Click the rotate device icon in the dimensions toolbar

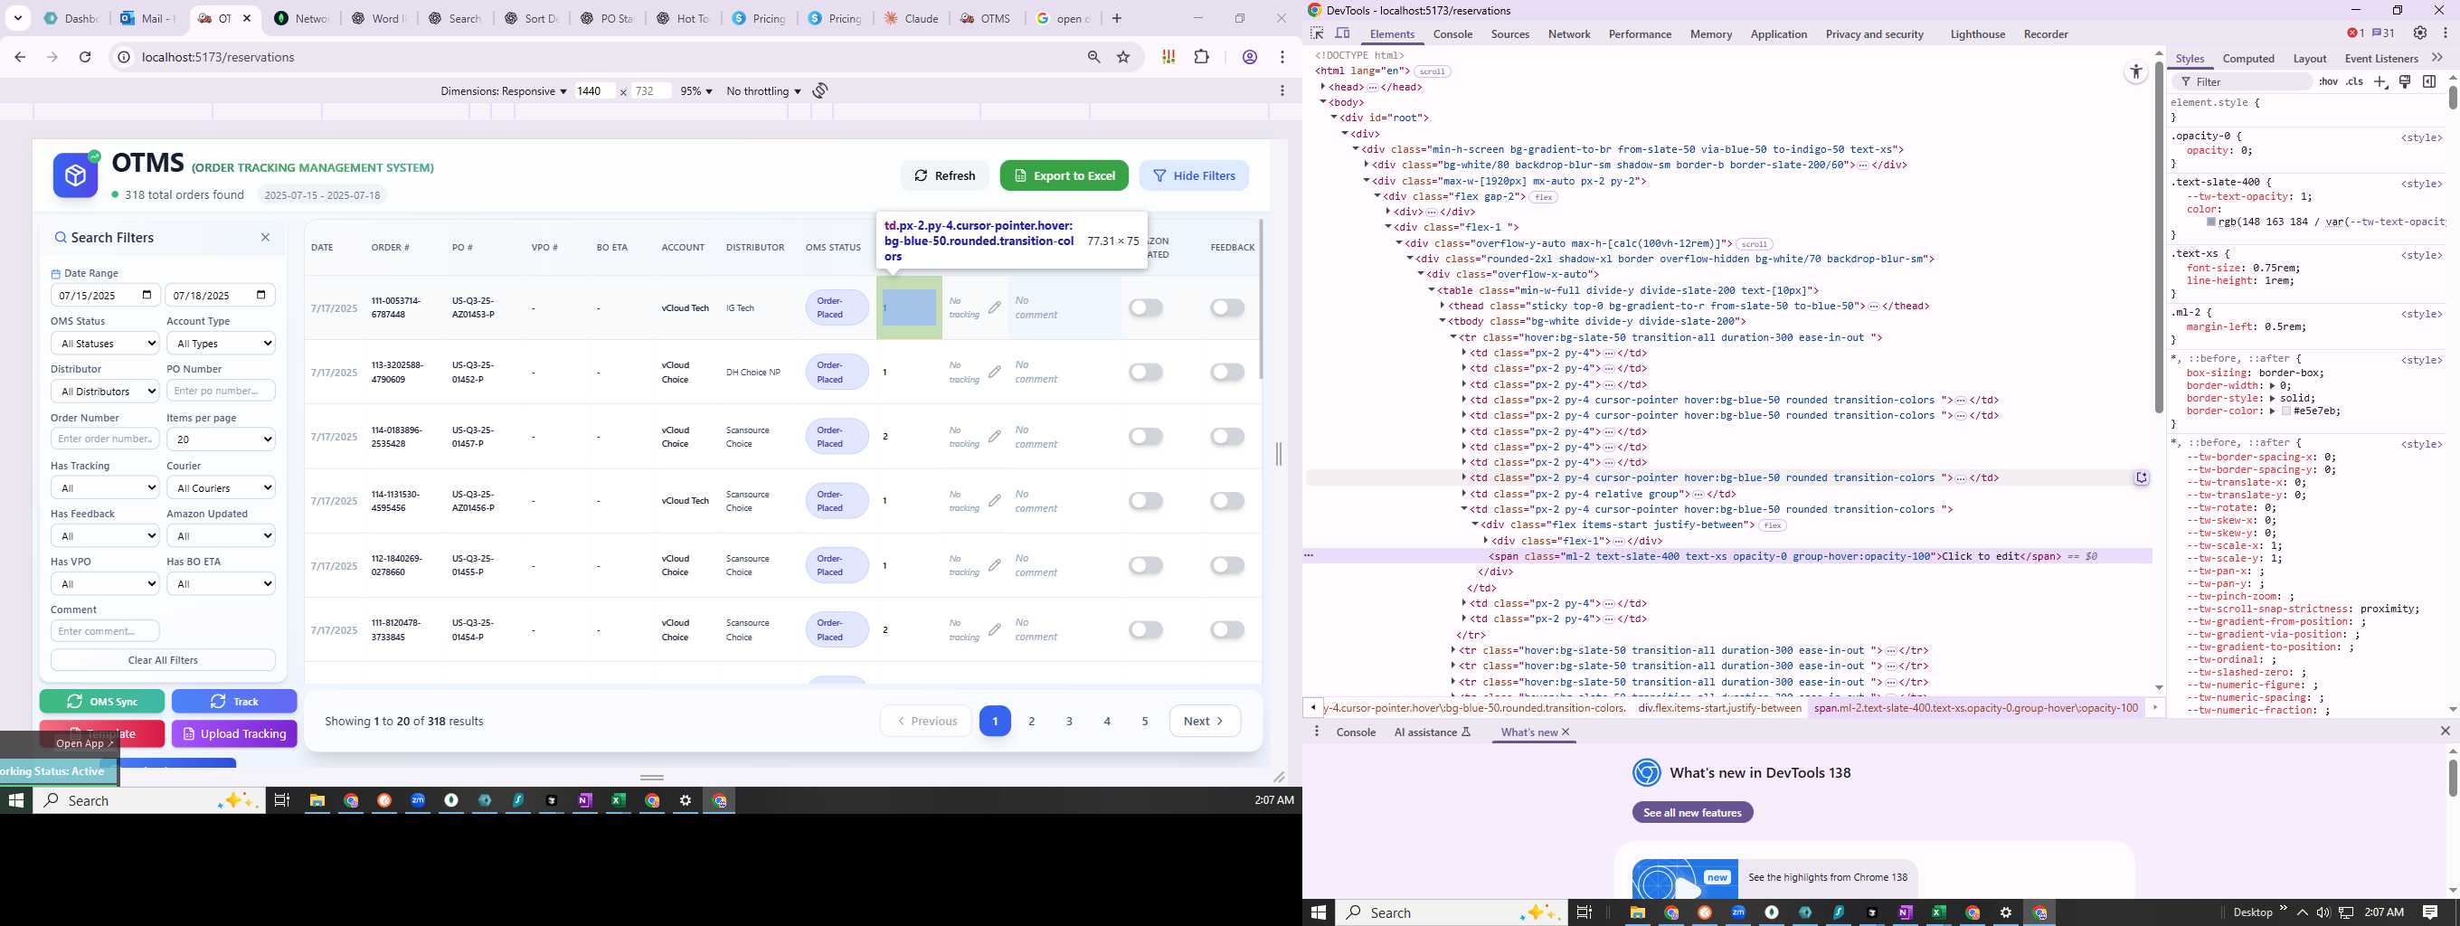coord(820,90)
